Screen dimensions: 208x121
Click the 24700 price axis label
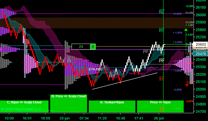point(201,111)
